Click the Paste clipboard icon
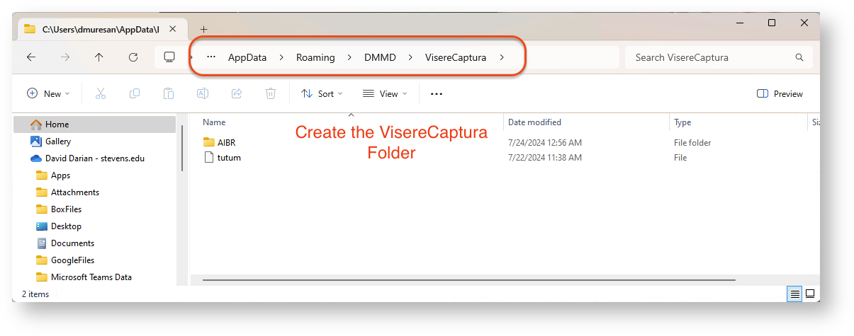 [169, 93]
